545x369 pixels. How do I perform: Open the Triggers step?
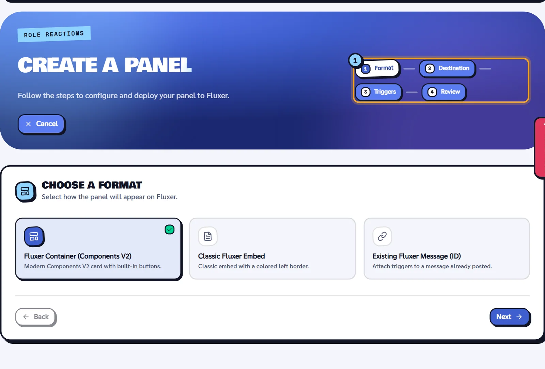tap(379, 92)
